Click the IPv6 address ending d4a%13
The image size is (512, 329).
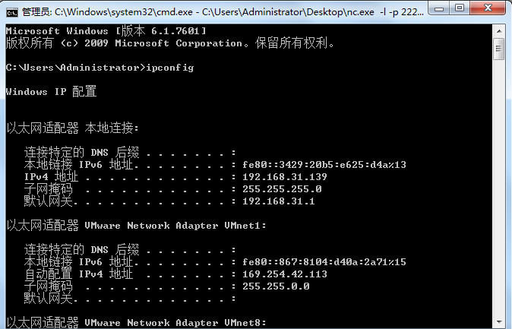click(324, 164)
